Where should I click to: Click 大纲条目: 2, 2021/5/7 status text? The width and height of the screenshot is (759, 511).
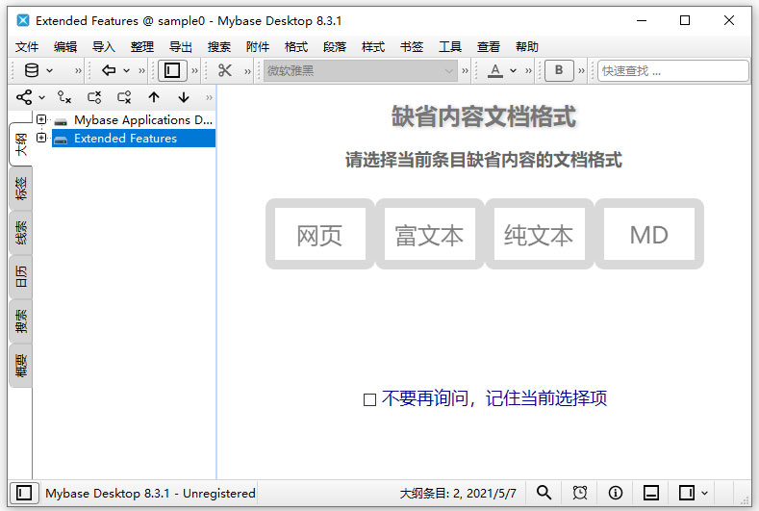click(x=458, y=493)
